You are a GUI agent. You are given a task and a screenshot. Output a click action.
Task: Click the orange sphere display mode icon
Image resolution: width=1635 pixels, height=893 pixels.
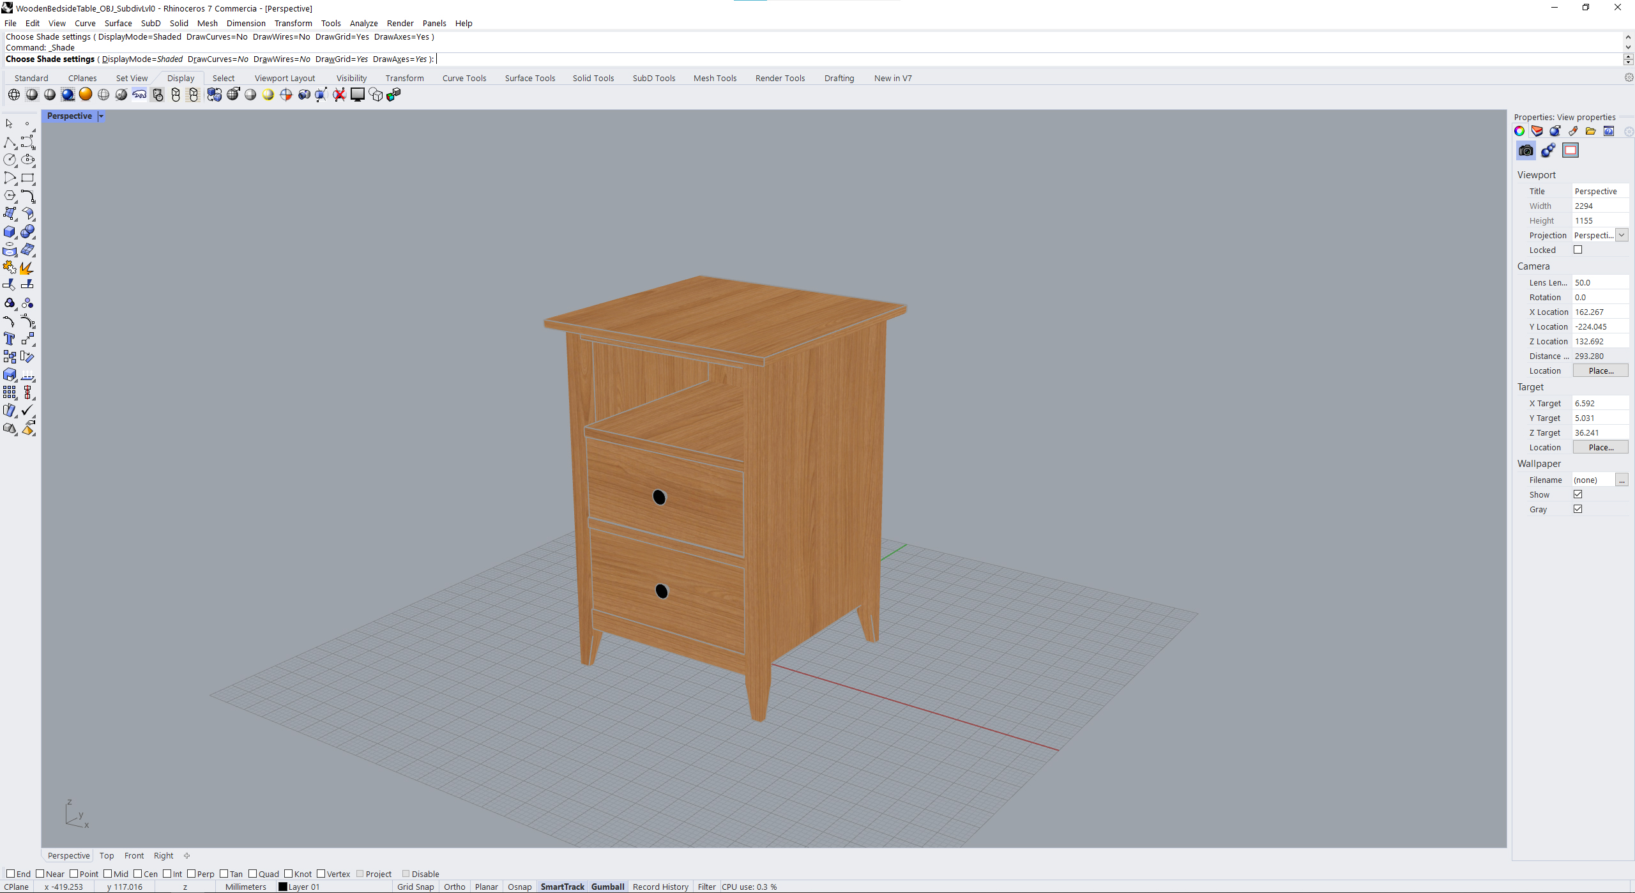pos(86,95)
